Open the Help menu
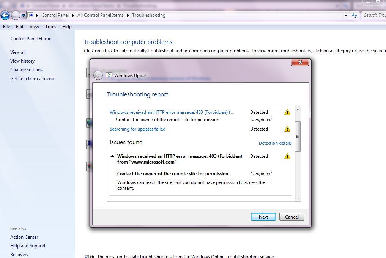 (67, 26)
